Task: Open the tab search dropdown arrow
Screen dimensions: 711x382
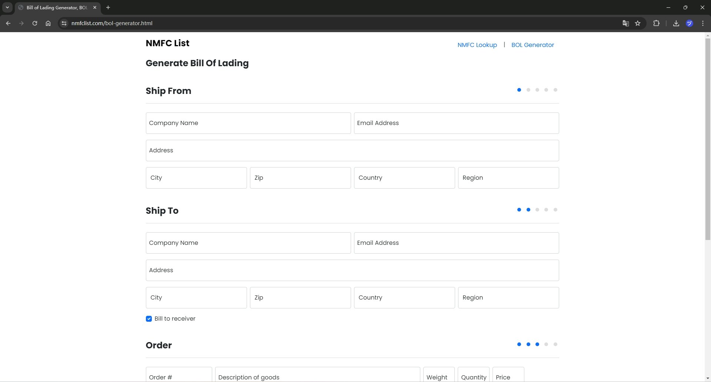Action: [7, 7]
